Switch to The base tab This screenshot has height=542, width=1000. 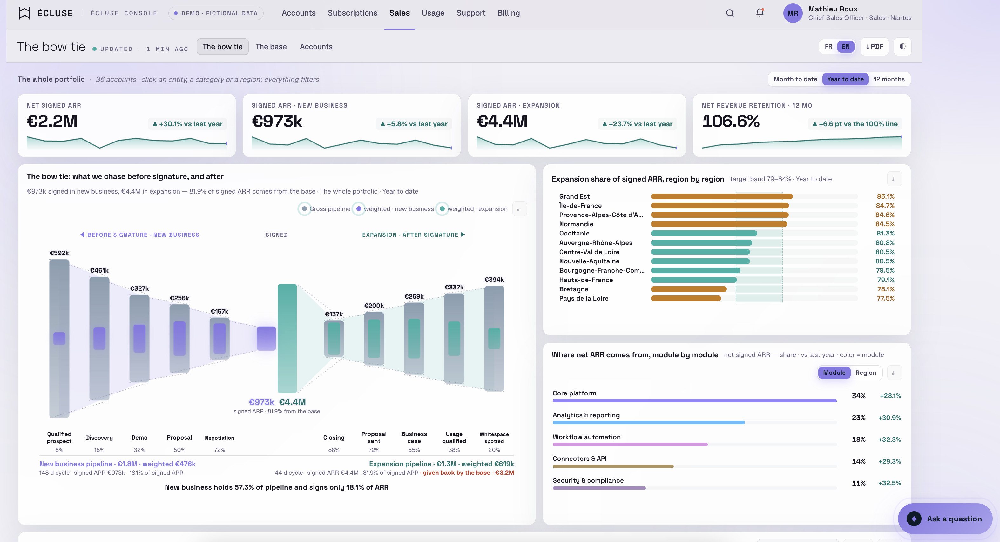[x=271, y=47]
